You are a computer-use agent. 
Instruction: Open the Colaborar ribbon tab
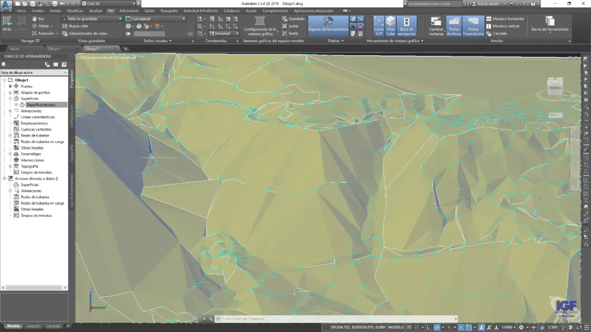[x=231, y=10]
